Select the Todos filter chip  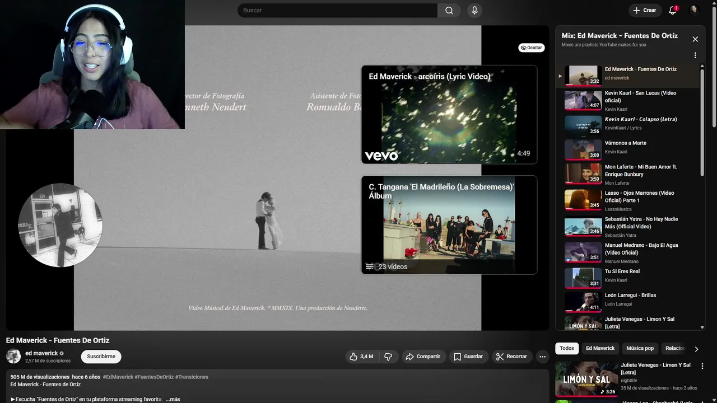(x=567, y=348)
